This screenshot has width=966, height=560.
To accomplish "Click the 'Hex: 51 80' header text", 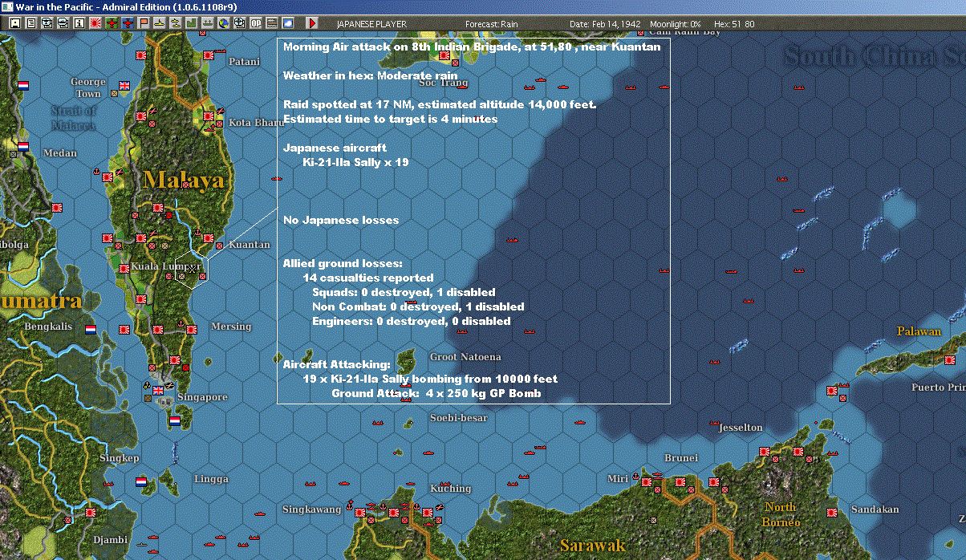I will click(x=733, y=24).
